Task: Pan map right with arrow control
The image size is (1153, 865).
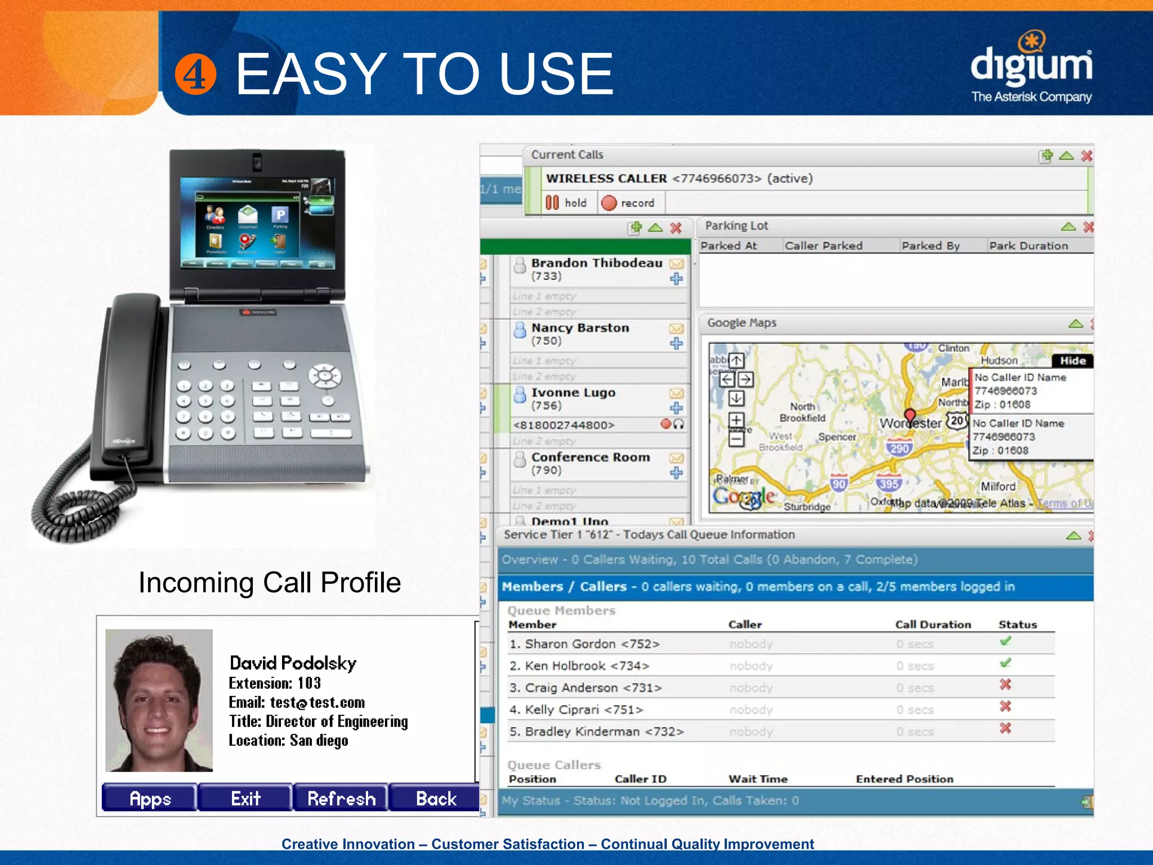Action: point(746,380)
